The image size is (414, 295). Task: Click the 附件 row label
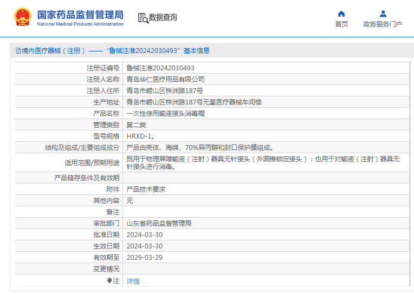[113, 189]
